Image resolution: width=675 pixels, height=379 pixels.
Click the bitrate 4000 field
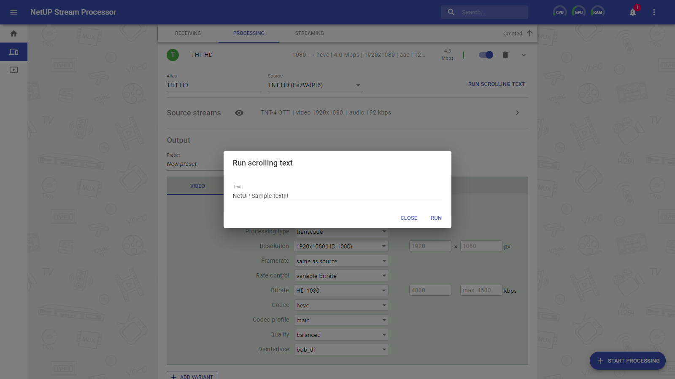(430, 290)
